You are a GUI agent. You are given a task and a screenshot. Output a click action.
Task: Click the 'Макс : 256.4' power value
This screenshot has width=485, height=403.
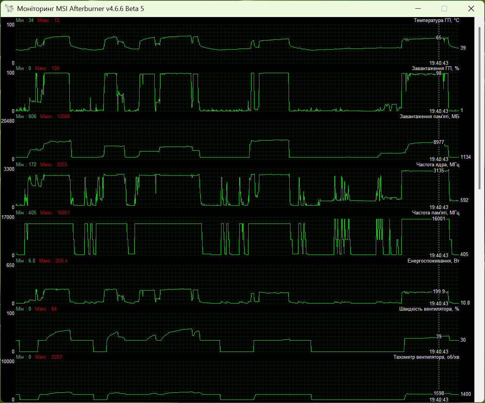click(53, 261)
